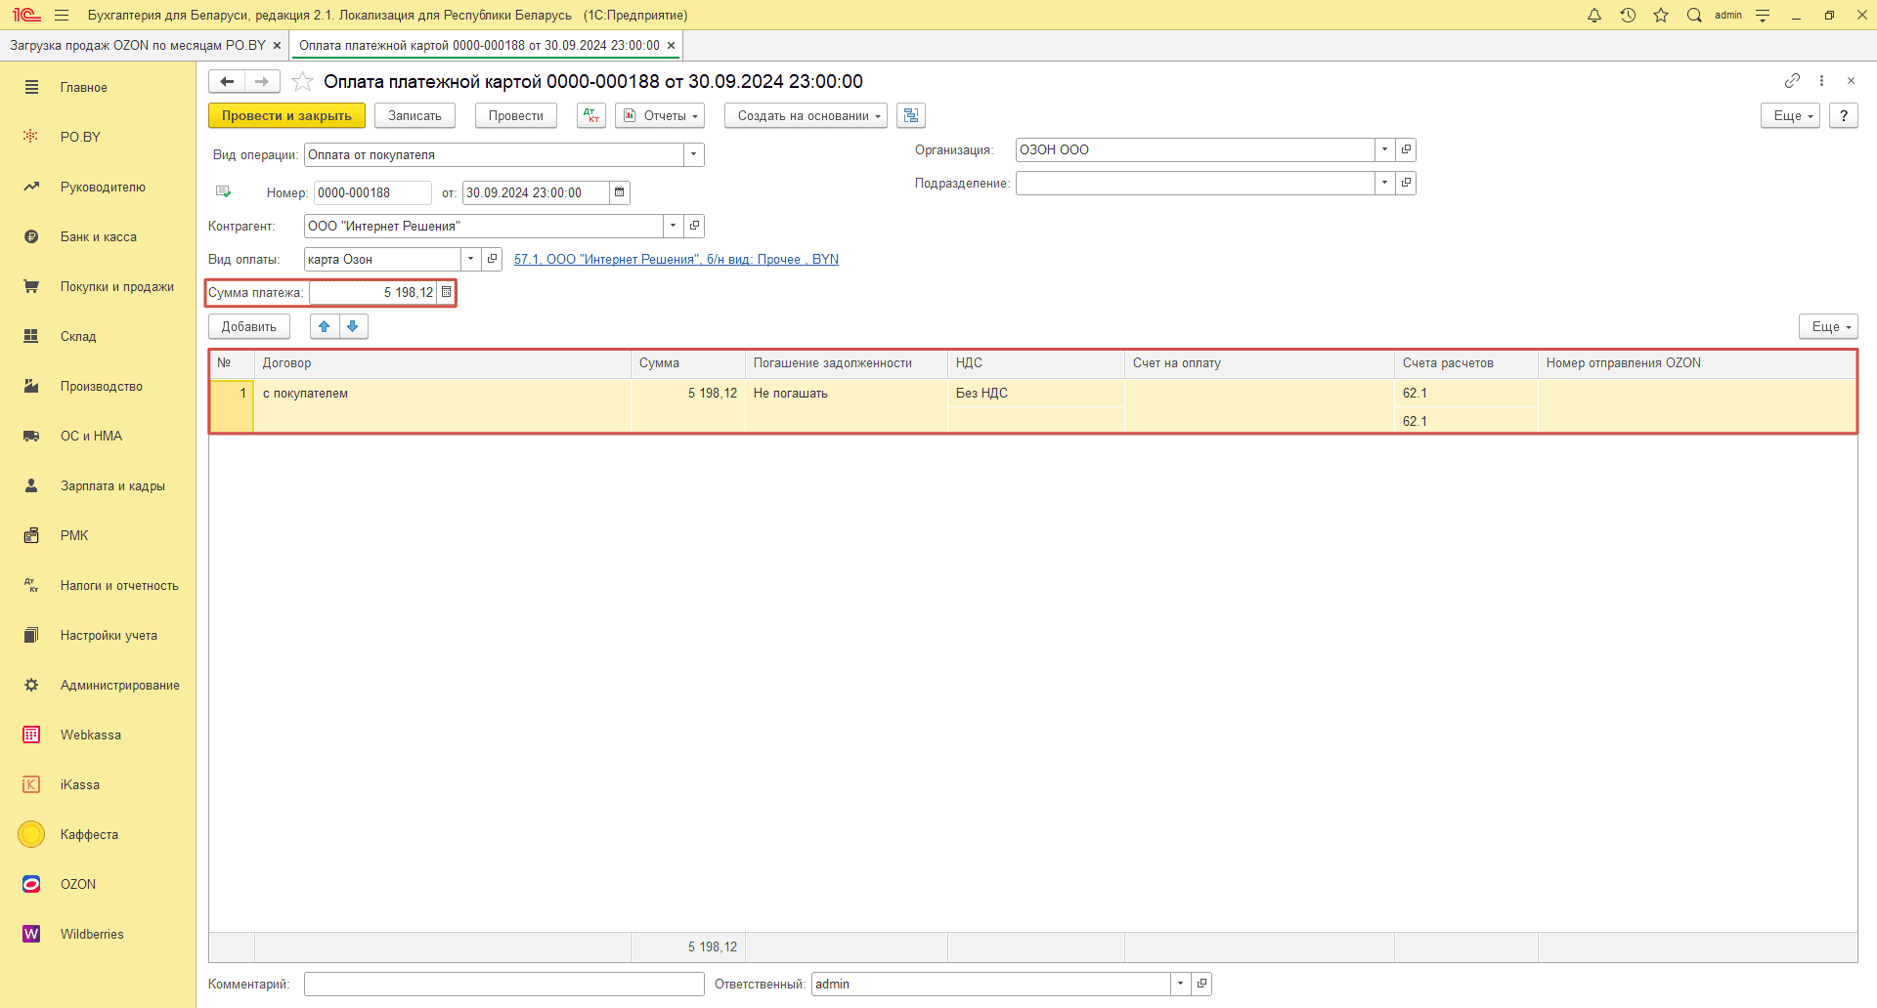
Task: Expand Вид оплаты dropdown arrow
Action: point(471,259)
